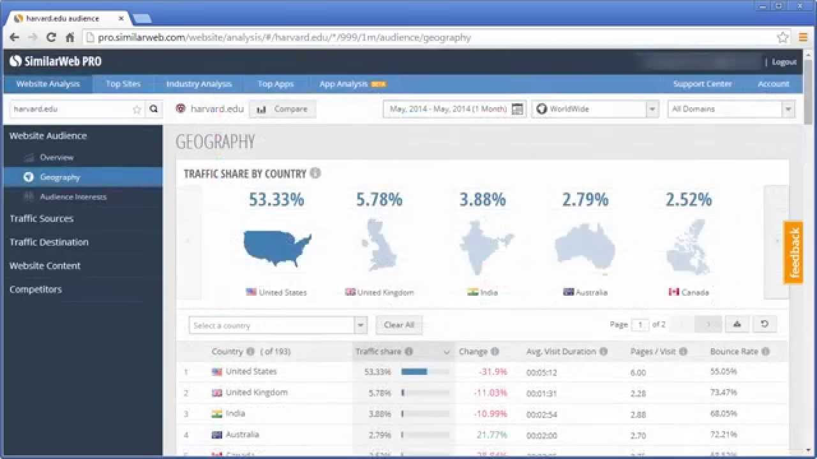Switch to Industry Analysis tab
817x459 pixels.
(x=199, y=84)
